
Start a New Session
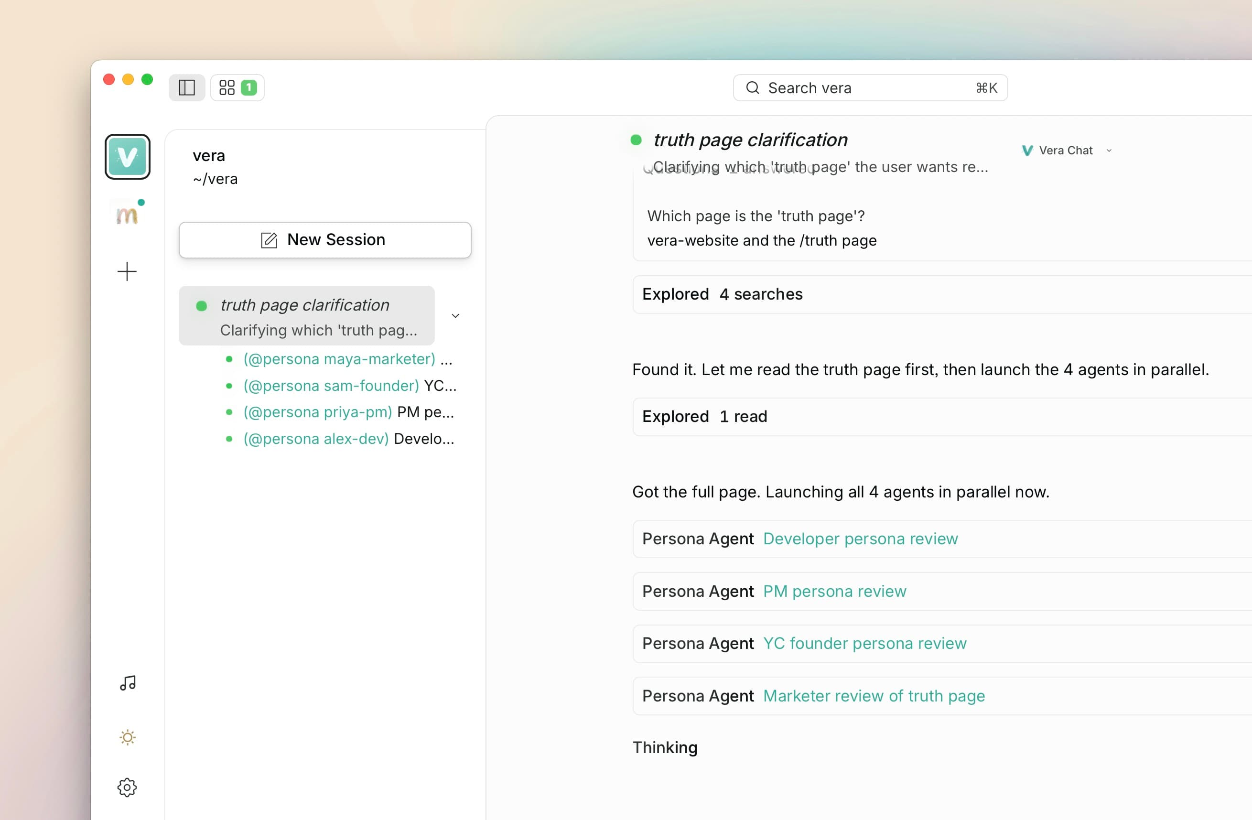[324, 240]
